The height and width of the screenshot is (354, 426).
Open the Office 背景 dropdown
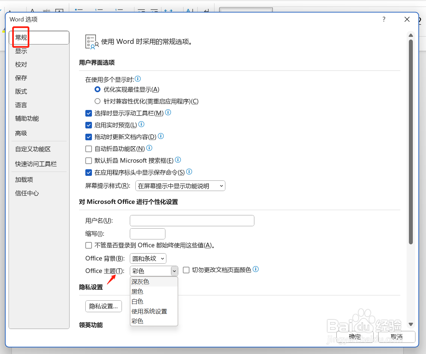pyautogui.click(x=148, y=259)
